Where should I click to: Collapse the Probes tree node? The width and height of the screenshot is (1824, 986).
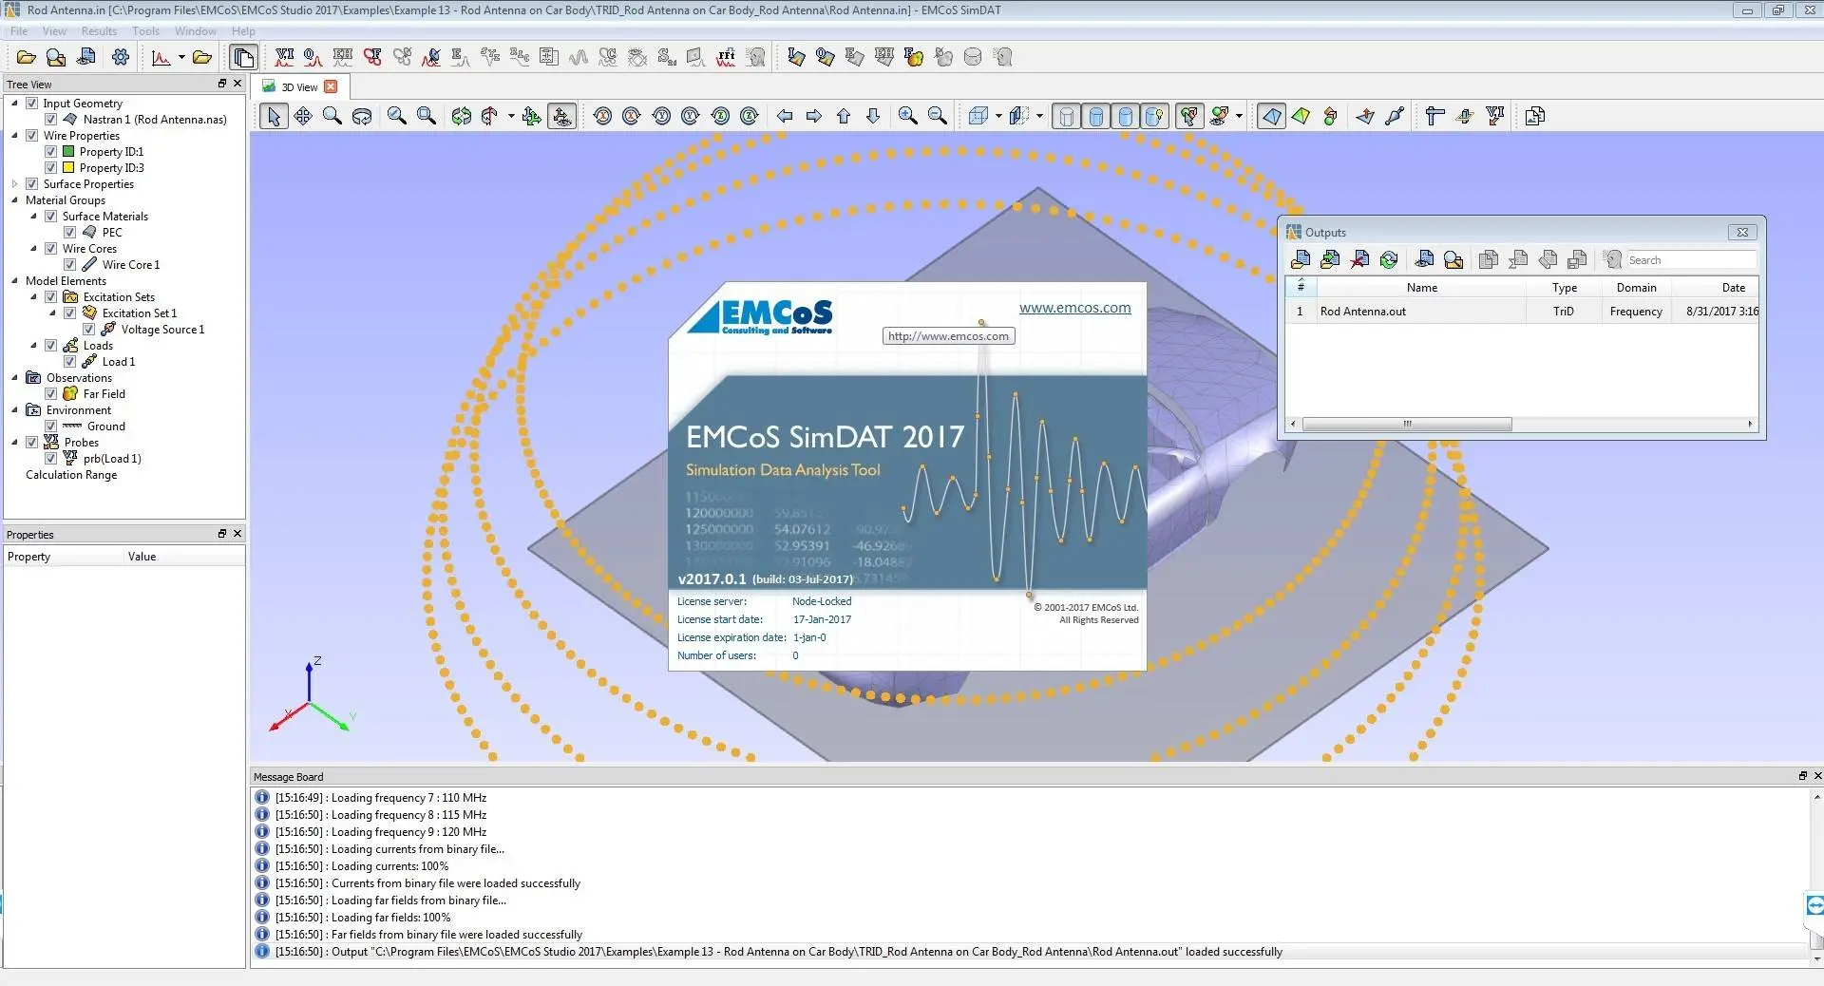click(x=14, y=442)
